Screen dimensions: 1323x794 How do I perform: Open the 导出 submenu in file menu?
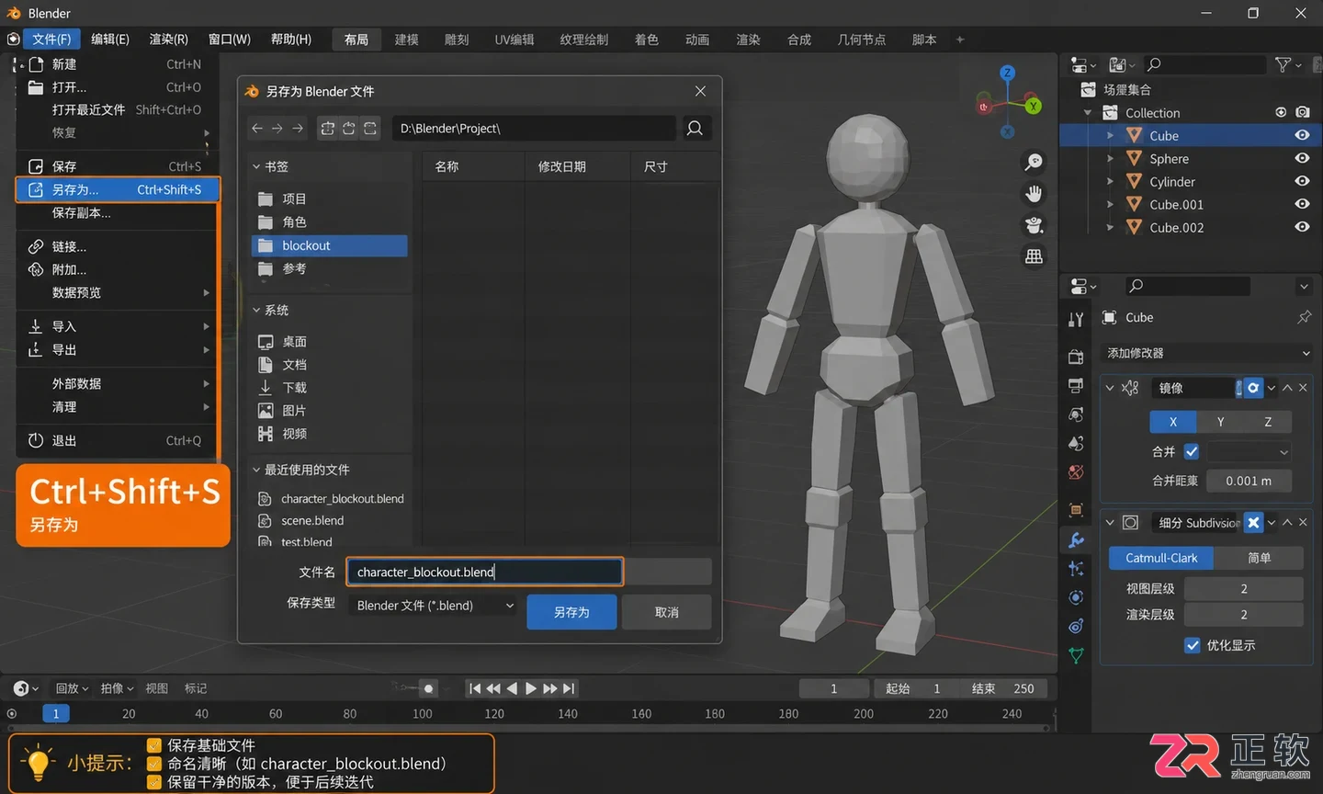click(x=119, y=349)
